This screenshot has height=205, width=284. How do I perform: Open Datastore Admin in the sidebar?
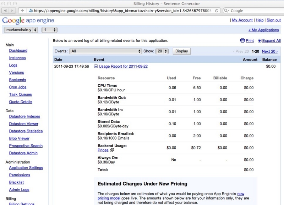[23, 153]
